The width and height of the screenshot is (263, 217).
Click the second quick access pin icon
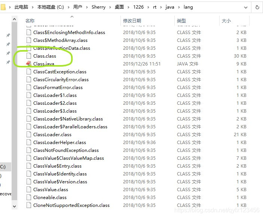point(8,44)
